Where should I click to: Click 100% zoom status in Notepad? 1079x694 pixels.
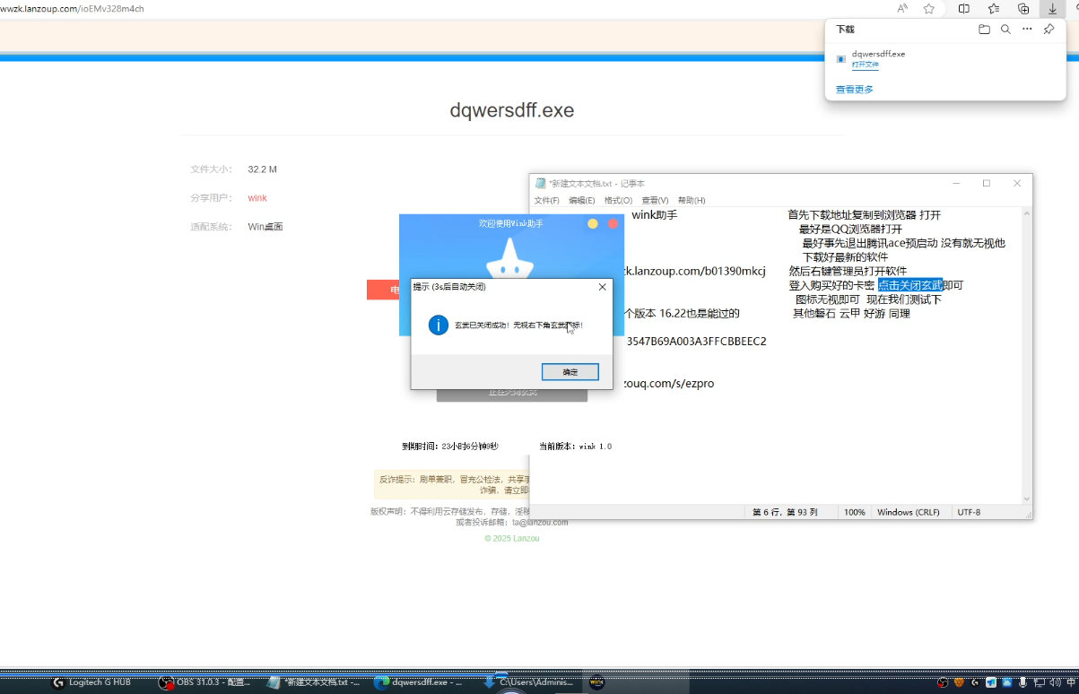coord(855,512)
